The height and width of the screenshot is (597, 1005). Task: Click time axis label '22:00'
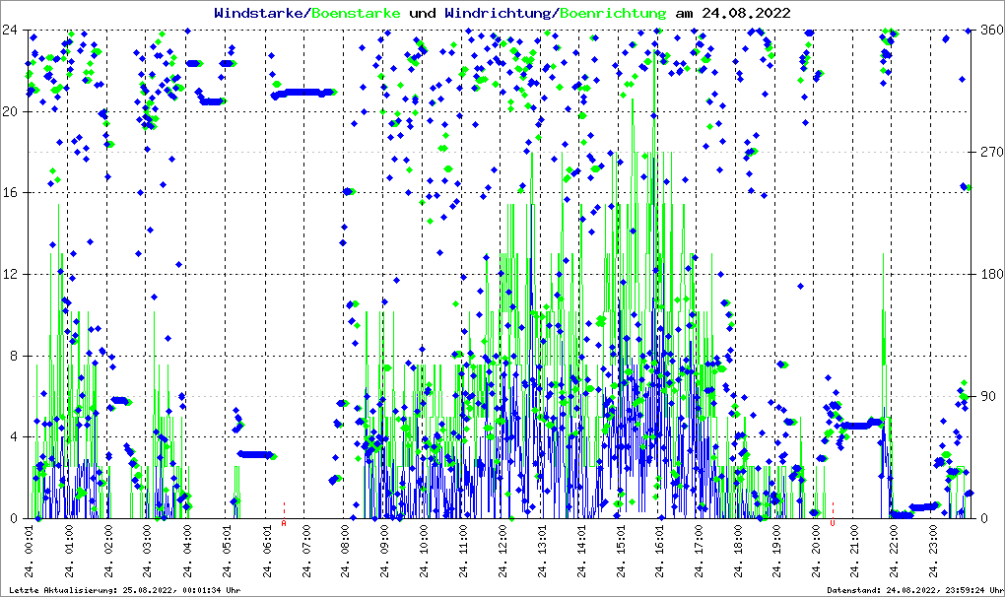click(893, 541)
